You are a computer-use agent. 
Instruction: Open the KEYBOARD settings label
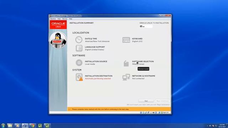[x=137, y=39]
